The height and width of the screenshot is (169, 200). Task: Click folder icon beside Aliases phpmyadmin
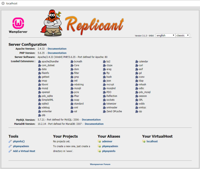tap(99, 146)
